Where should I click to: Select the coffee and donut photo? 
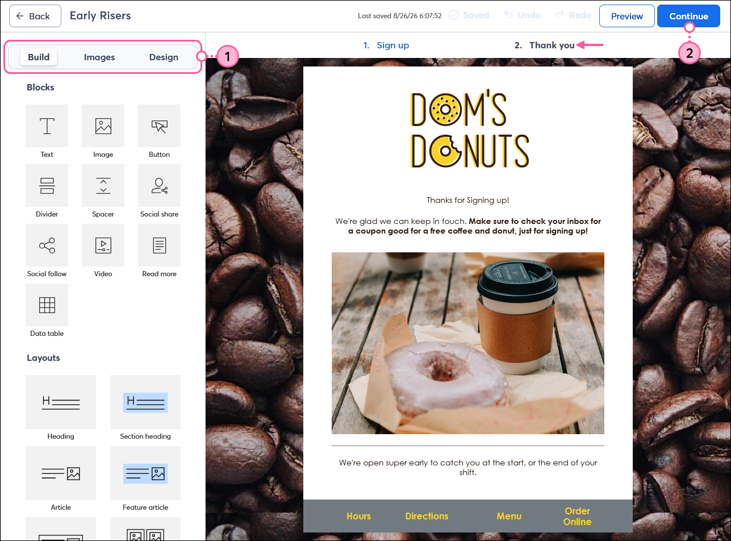(468, 343)
